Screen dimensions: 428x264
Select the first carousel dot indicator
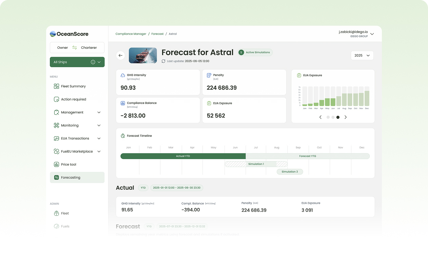tap(328, 117)
